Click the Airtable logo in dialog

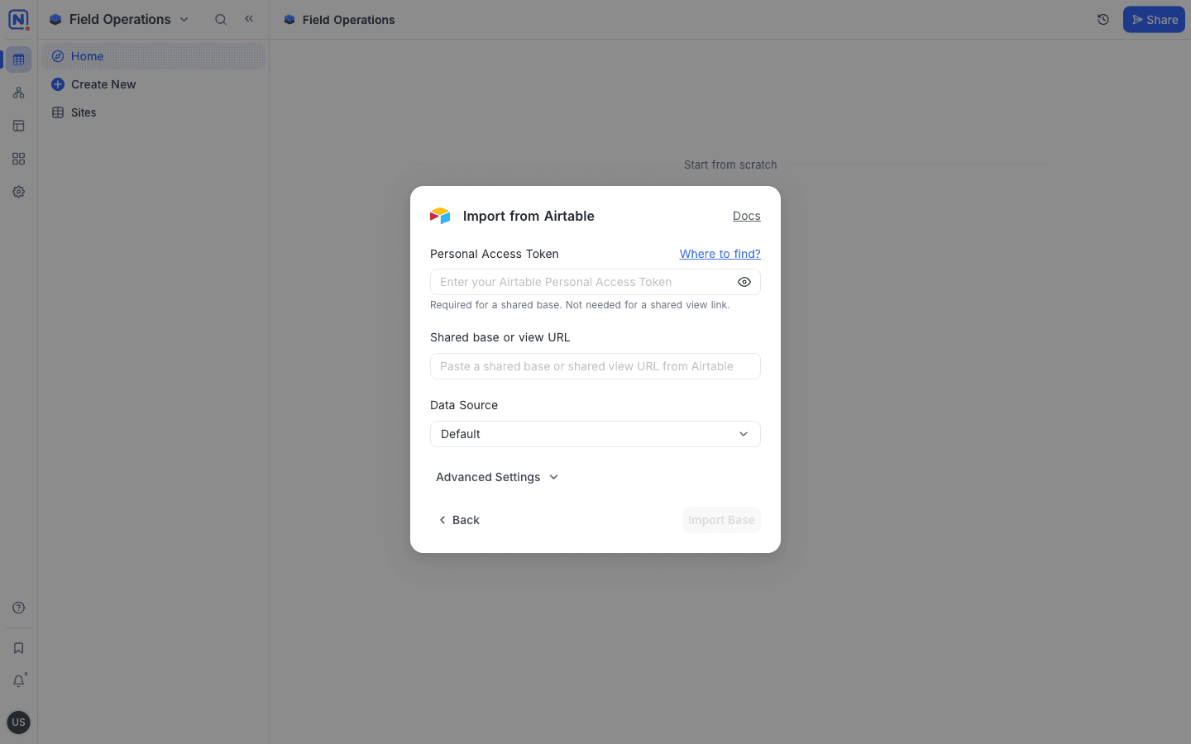[440, 216]
